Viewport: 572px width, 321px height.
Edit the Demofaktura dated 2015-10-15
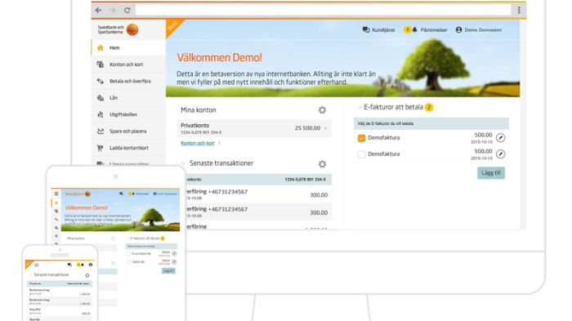click(500, 138)
